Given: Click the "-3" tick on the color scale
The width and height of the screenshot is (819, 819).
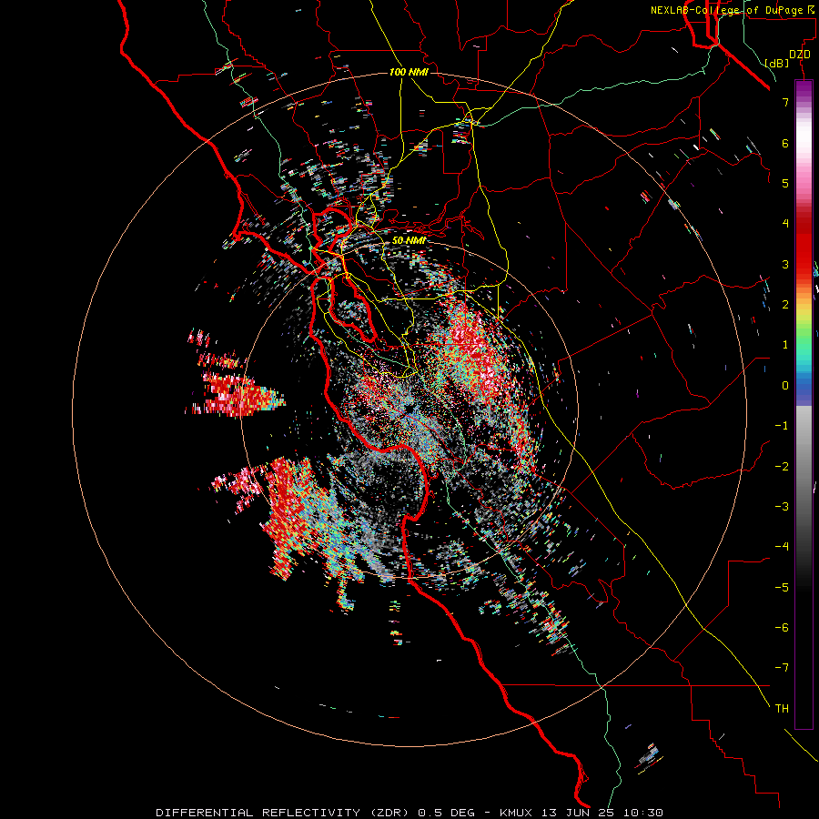Looking at the screenshot, I should click(782, 507).
